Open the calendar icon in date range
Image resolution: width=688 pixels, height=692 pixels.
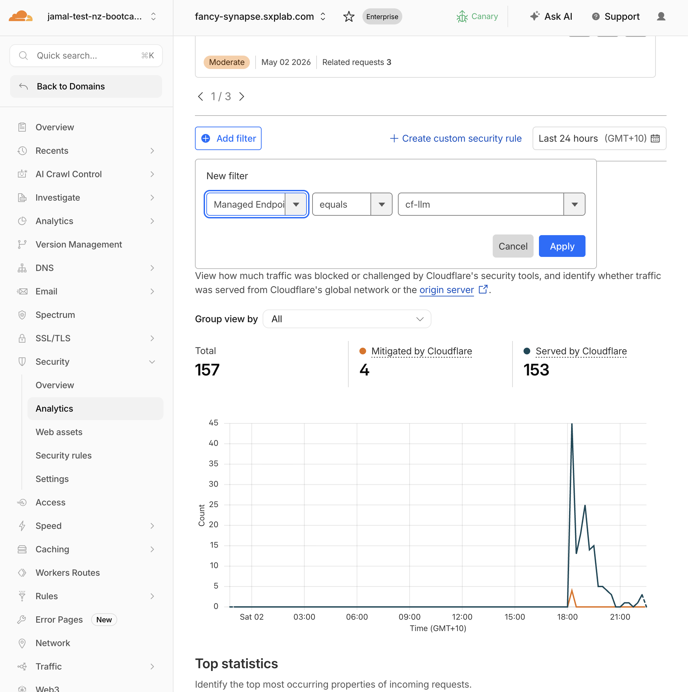[655, 138]
